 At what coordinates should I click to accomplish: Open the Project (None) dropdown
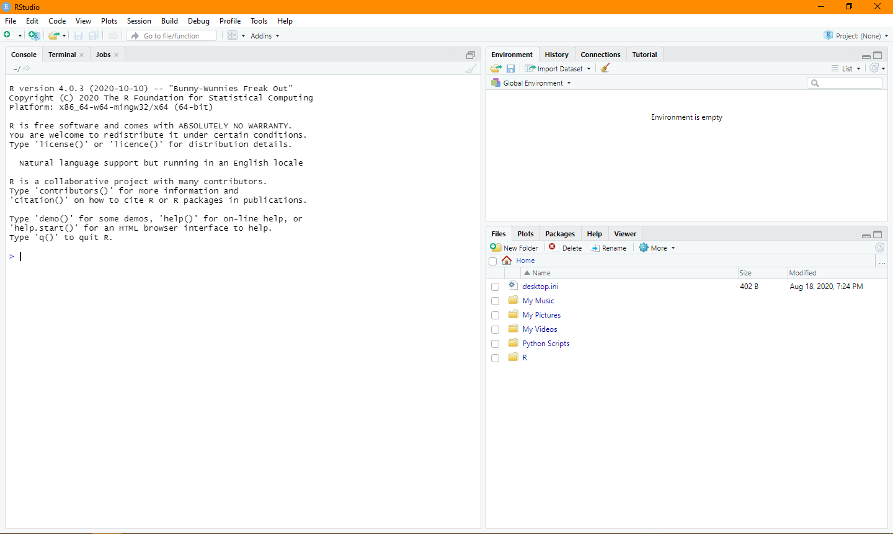(856, 36)
